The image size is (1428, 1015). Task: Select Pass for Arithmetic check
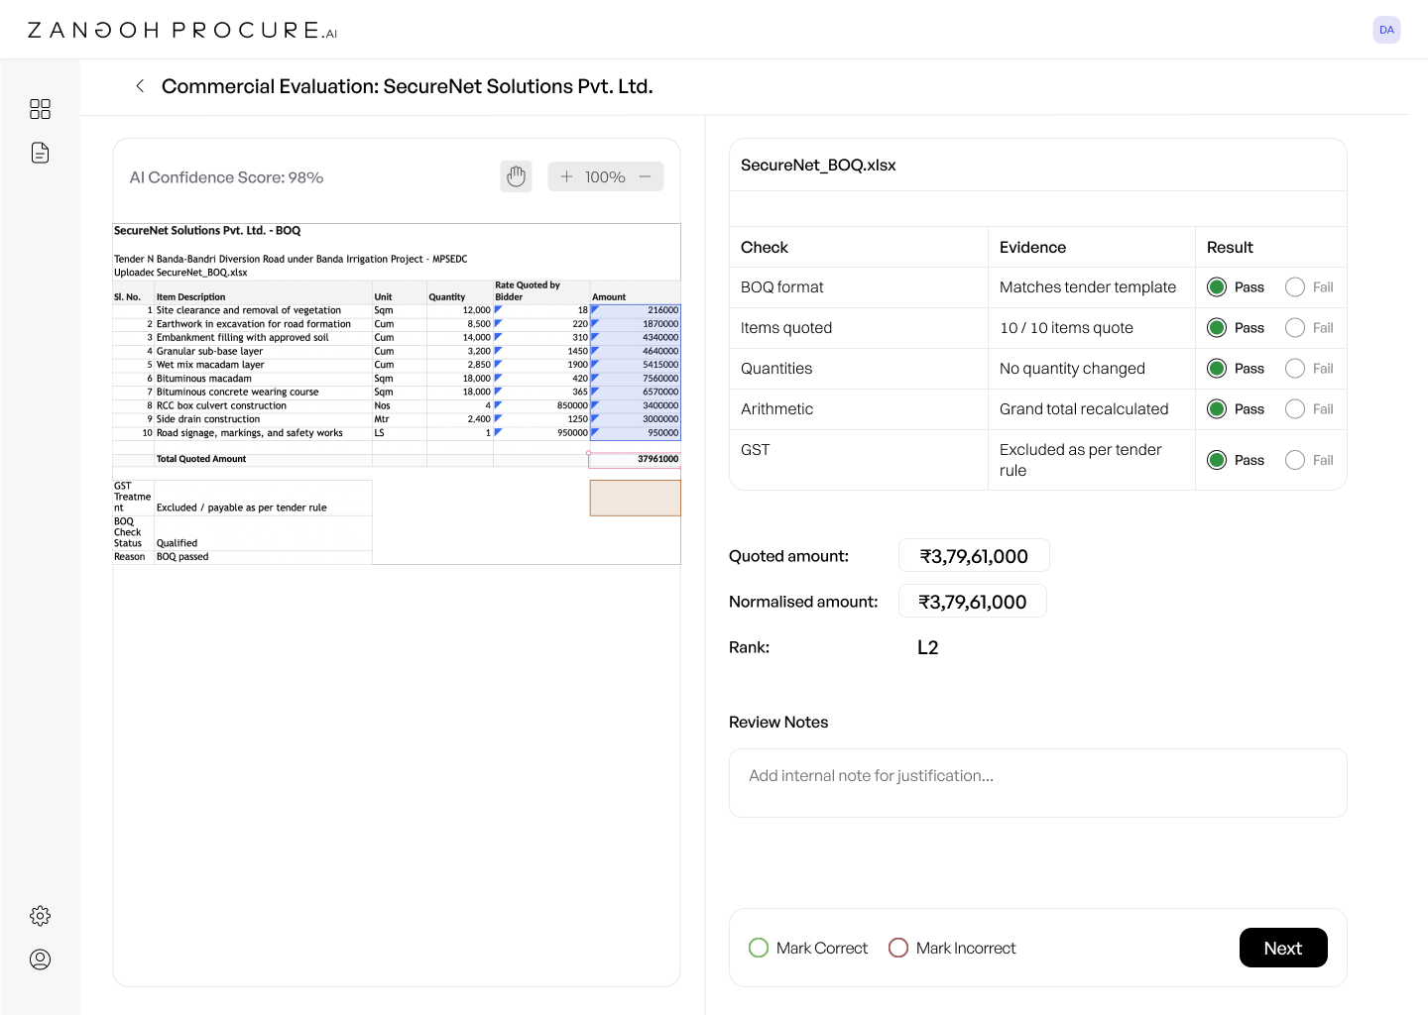1217,409
